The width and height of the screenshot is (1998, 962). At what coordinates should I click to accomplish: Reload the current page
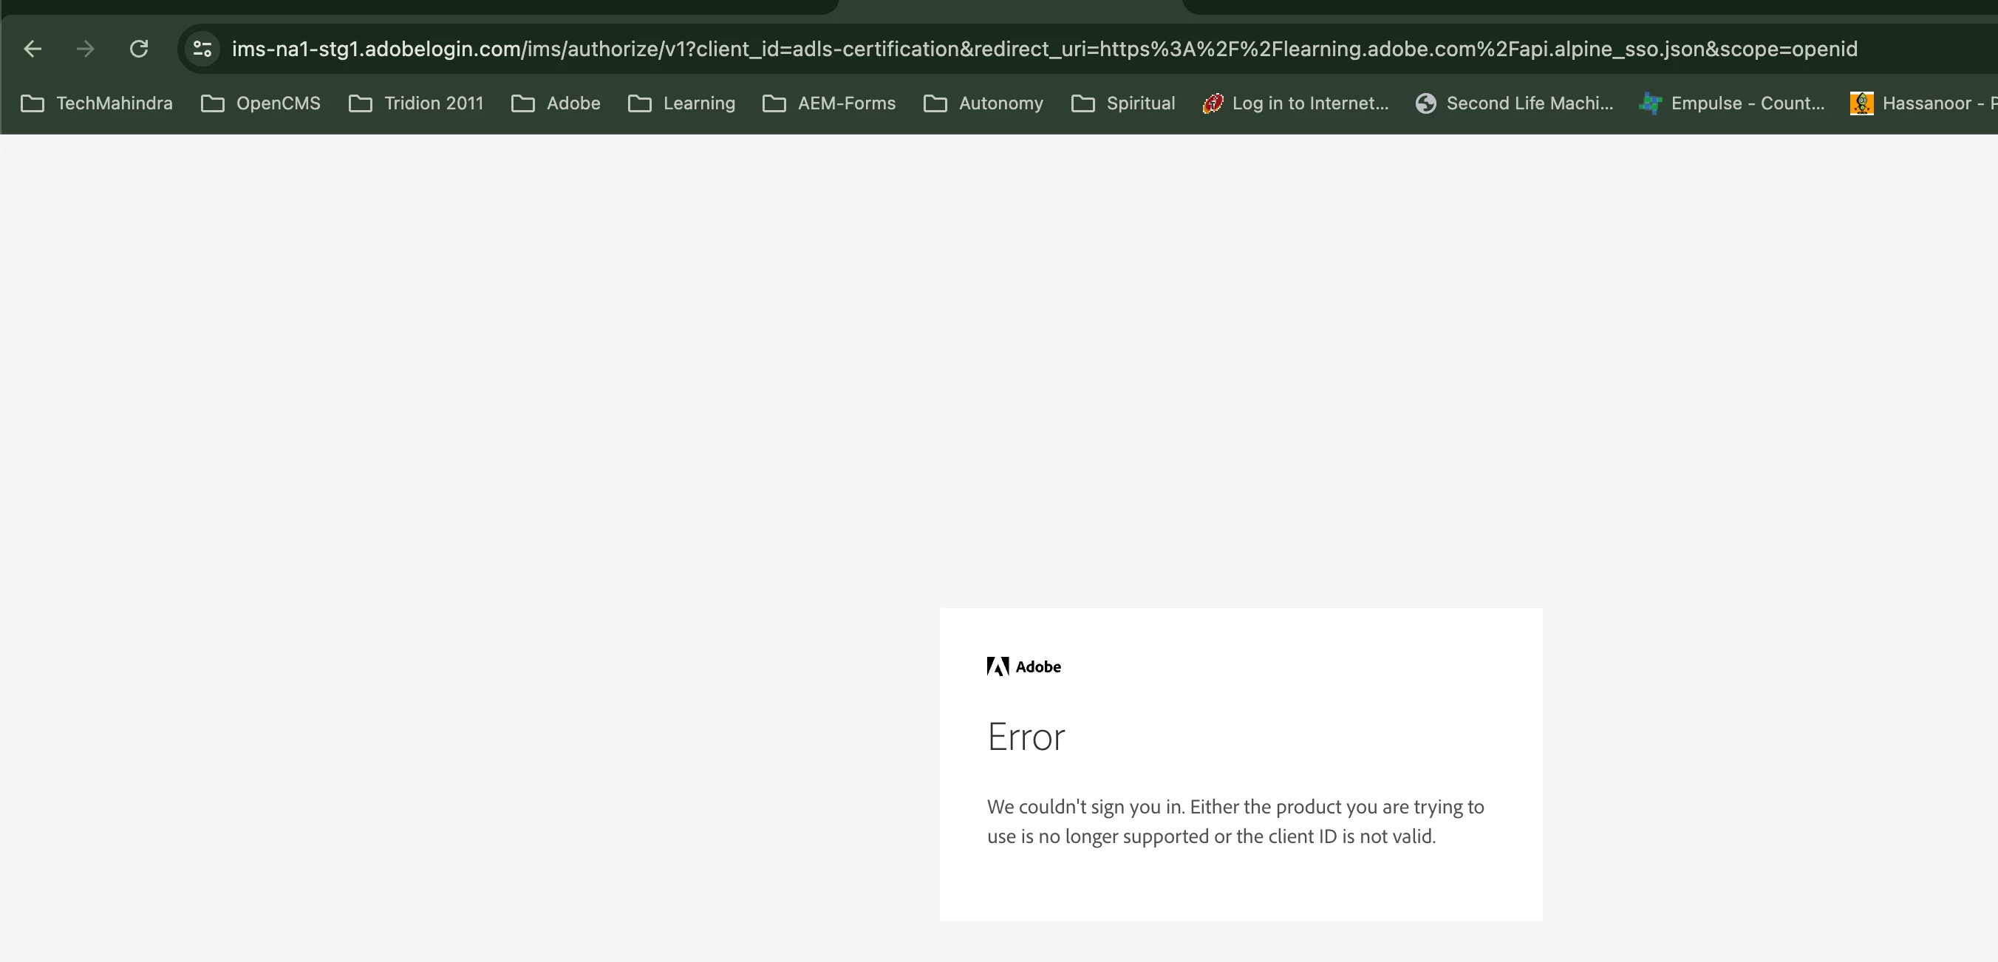139,49
